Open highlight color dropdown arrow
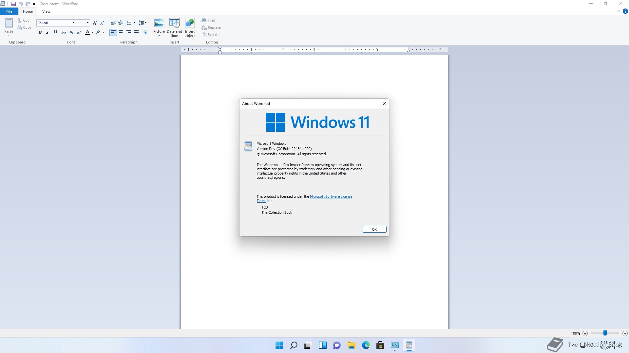 (x=103, y=32)
